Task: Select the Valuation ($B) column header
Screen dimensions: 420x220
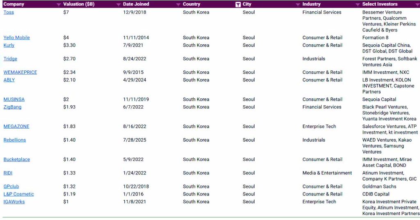Action: (x=79, y=4)
